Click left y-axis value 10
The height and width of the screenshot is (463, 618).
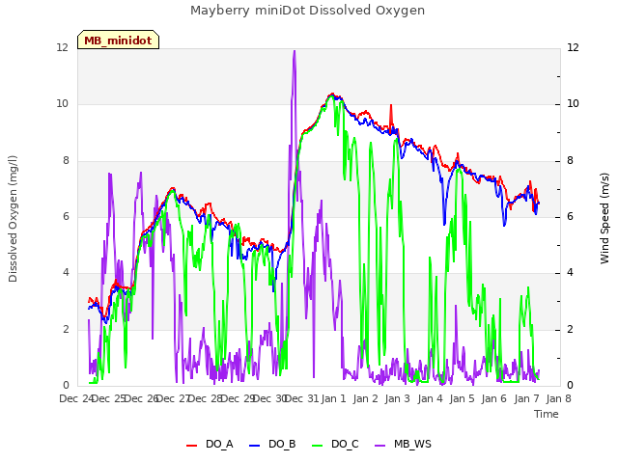tap(62, 104)
